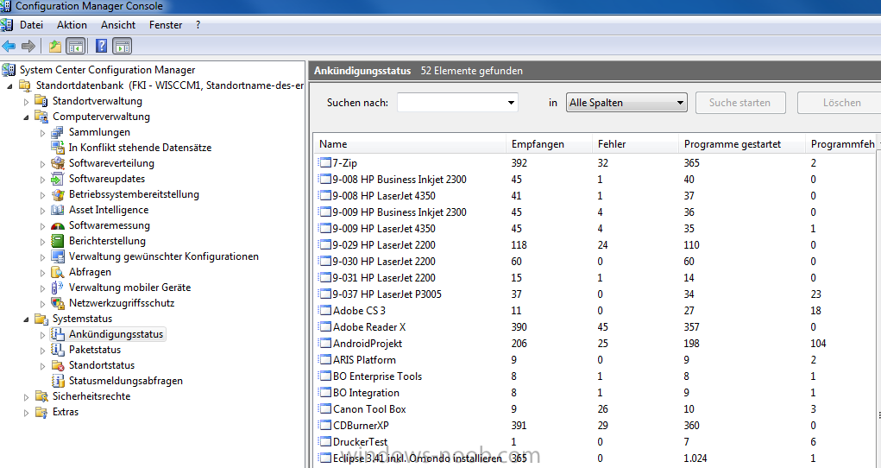Select the 9-008 HP Business Inkjet 2300 row
Screen dimensions: 881x468
click(x=597, y=180)
